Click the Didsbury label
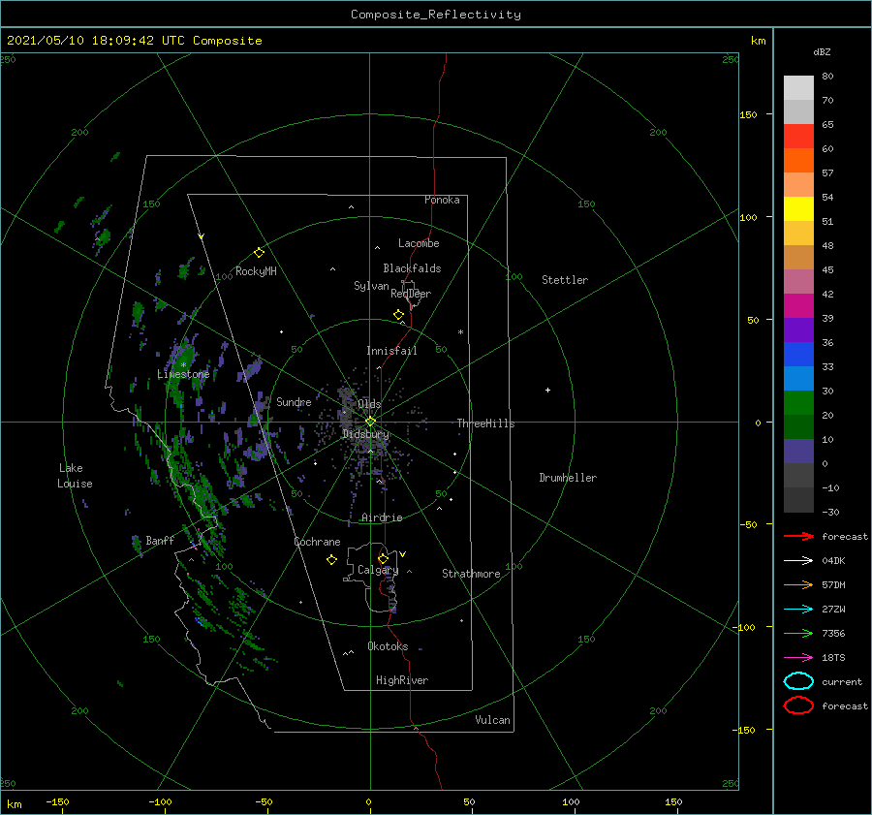The height and width of the screenshot is (815, 872). (x=365, y=434)
